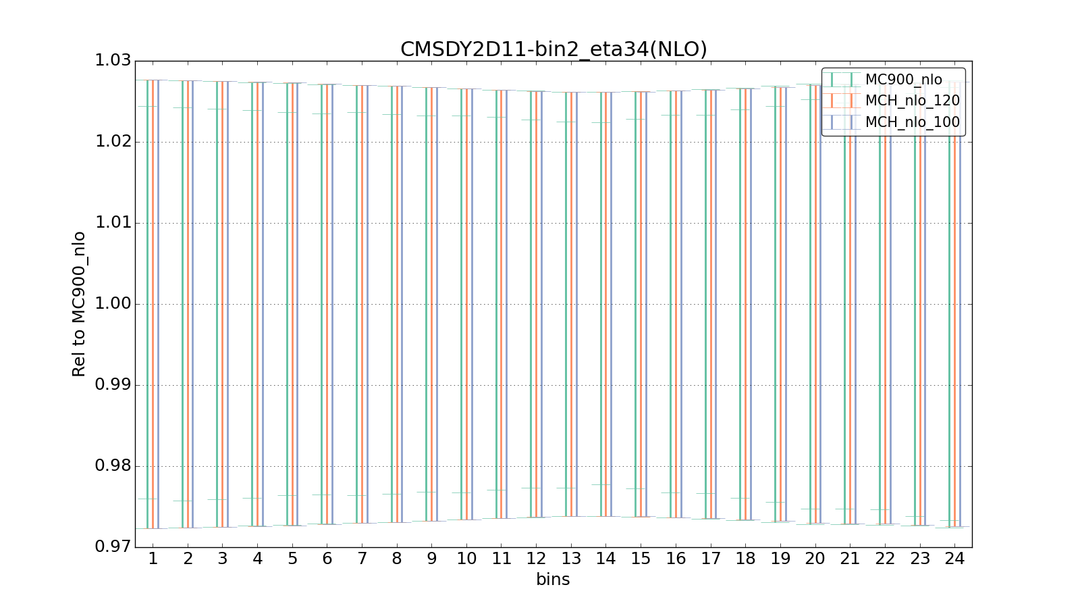Click y-axis tick label 1.02
The height and width of the screenshot is (608, 1080).
[x=113, y=142]
